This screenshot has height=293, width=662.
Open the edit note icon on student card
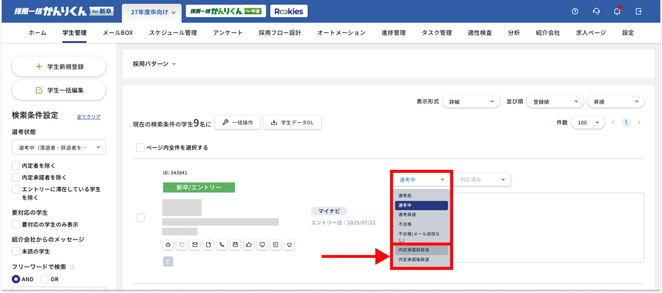[276, 245]
